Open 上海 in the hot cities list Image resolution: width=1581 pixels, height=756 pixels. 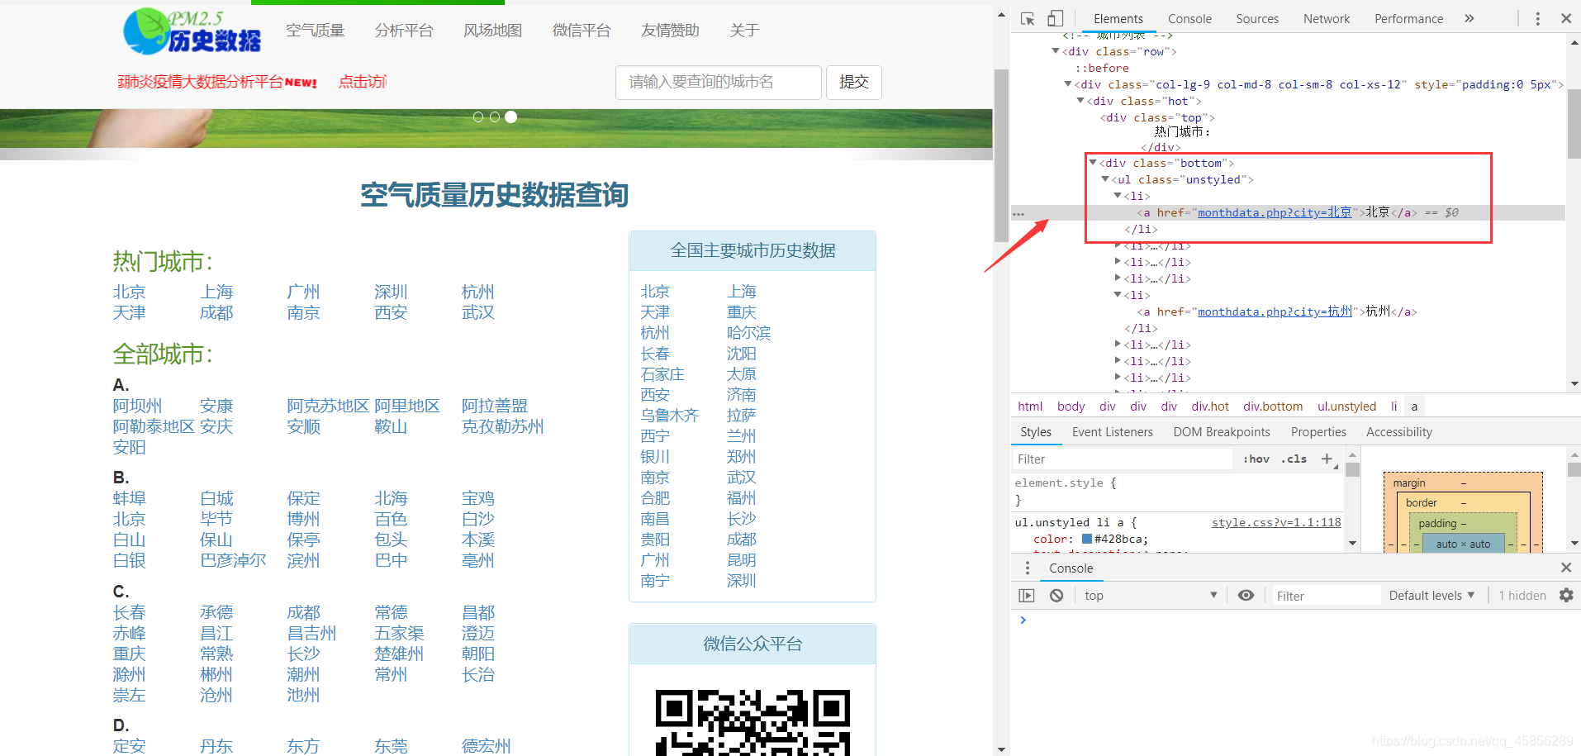pos(216,292)
